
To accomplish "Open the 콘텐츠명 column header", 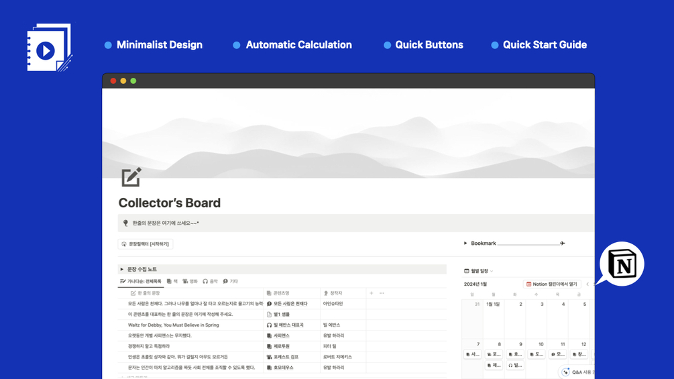I will [292, 293].
